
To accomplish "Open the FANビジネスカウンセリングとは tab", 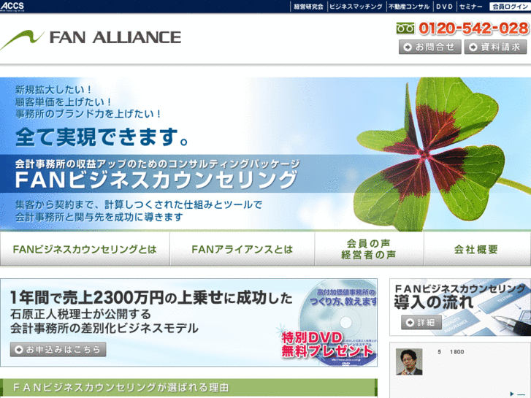I will [85, 249].
